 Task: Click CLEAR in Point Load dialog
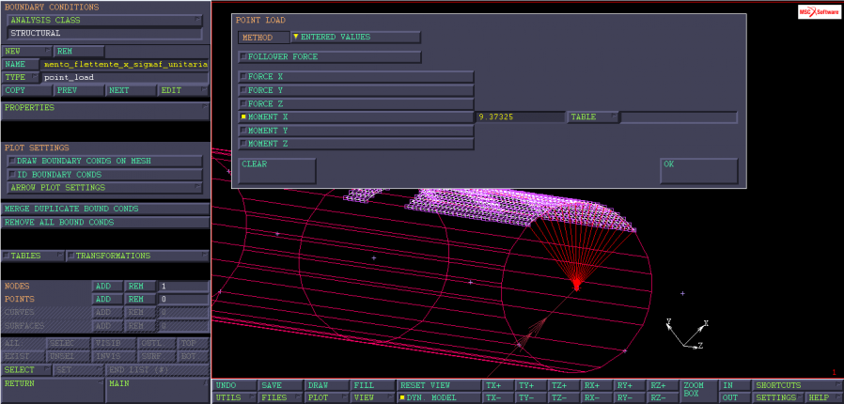pos(276,171)
